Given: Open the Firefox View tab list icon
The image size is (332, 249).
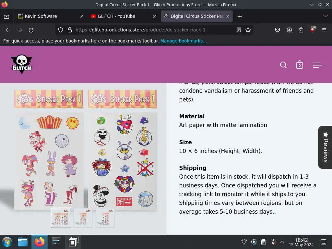Looking at the screenshot, I should 6,16.
